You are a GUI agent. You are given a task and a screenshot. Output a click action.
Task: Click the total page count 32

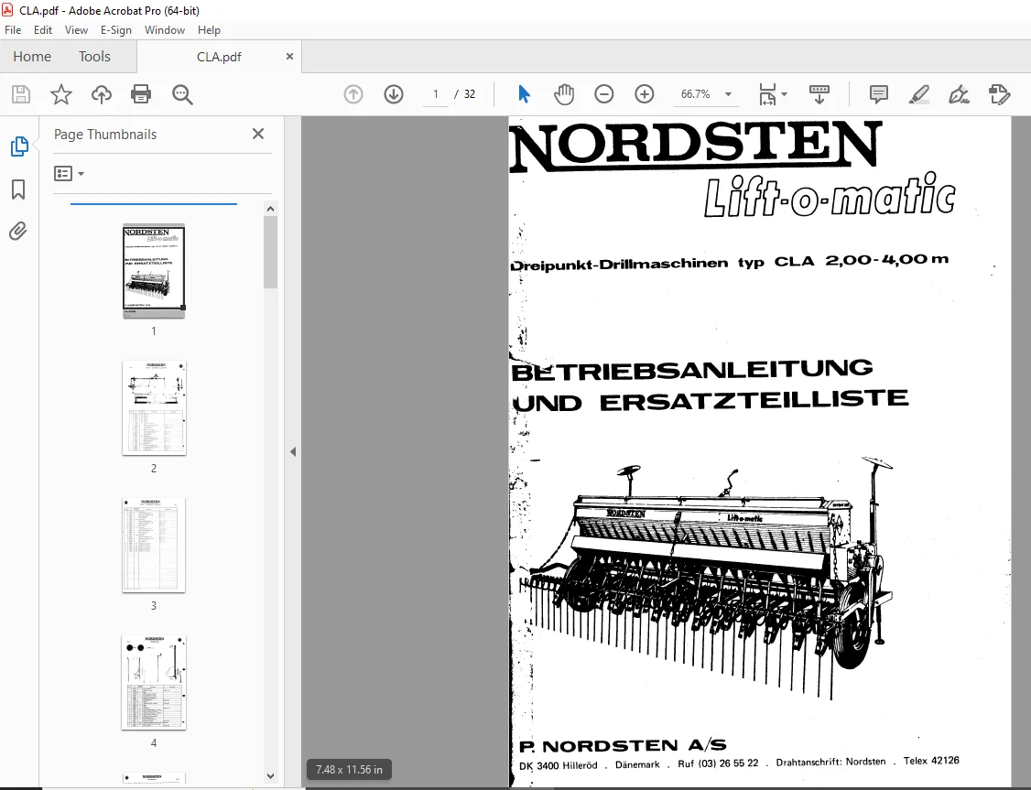pos(470,94)
